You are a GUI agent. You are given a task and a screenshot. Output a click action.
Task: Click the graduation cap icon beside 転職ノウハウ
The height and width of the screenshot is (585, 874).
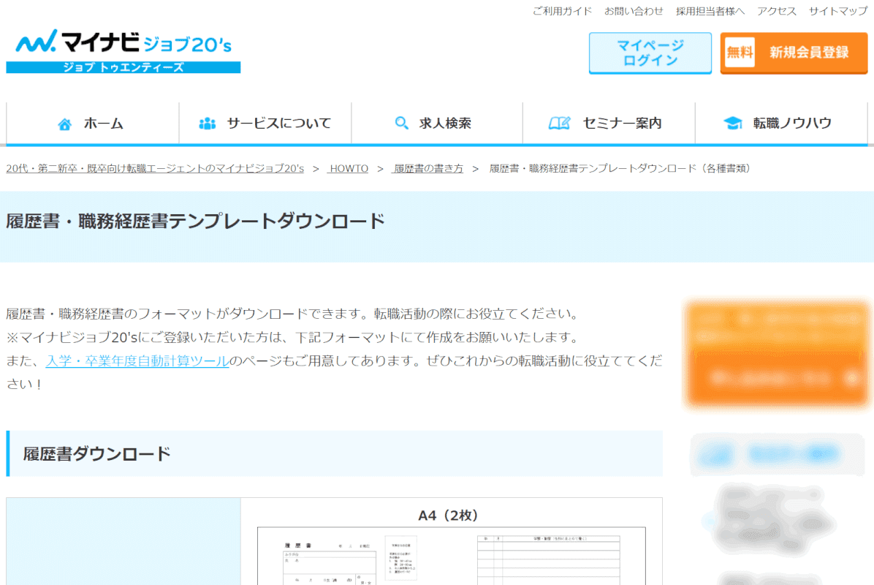[x=732, y=124]
